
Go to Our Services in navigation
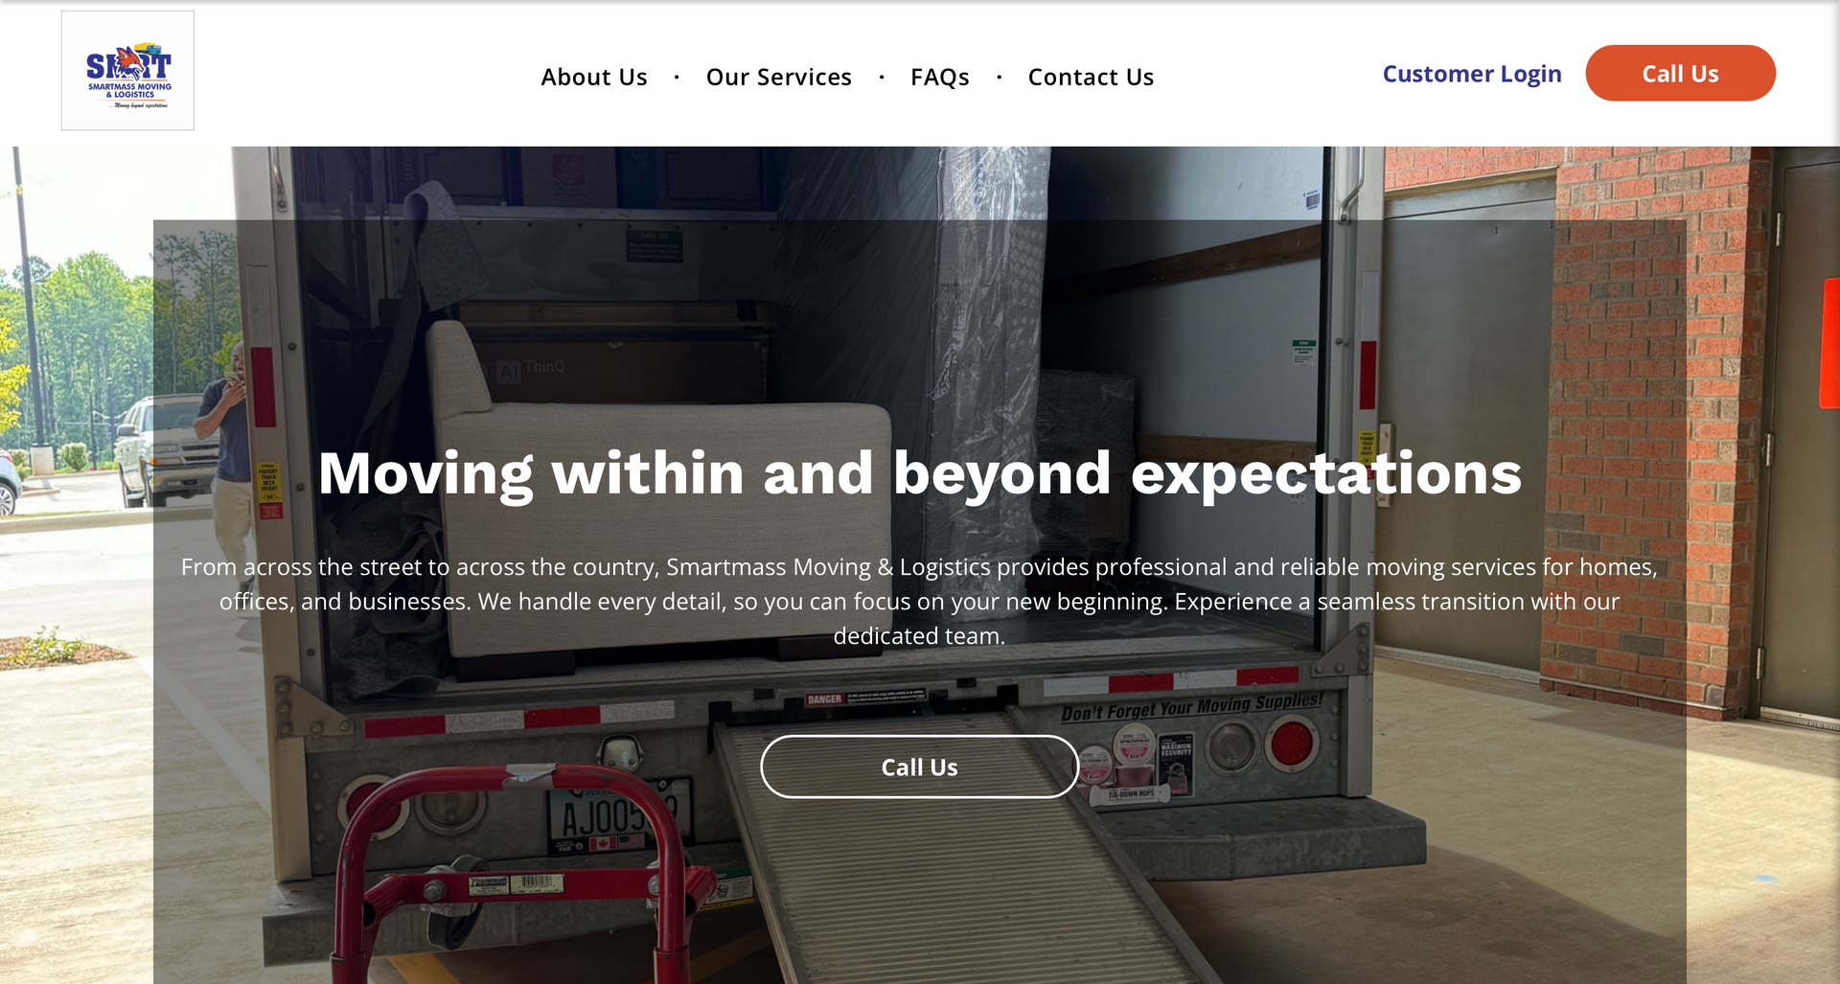779,77
